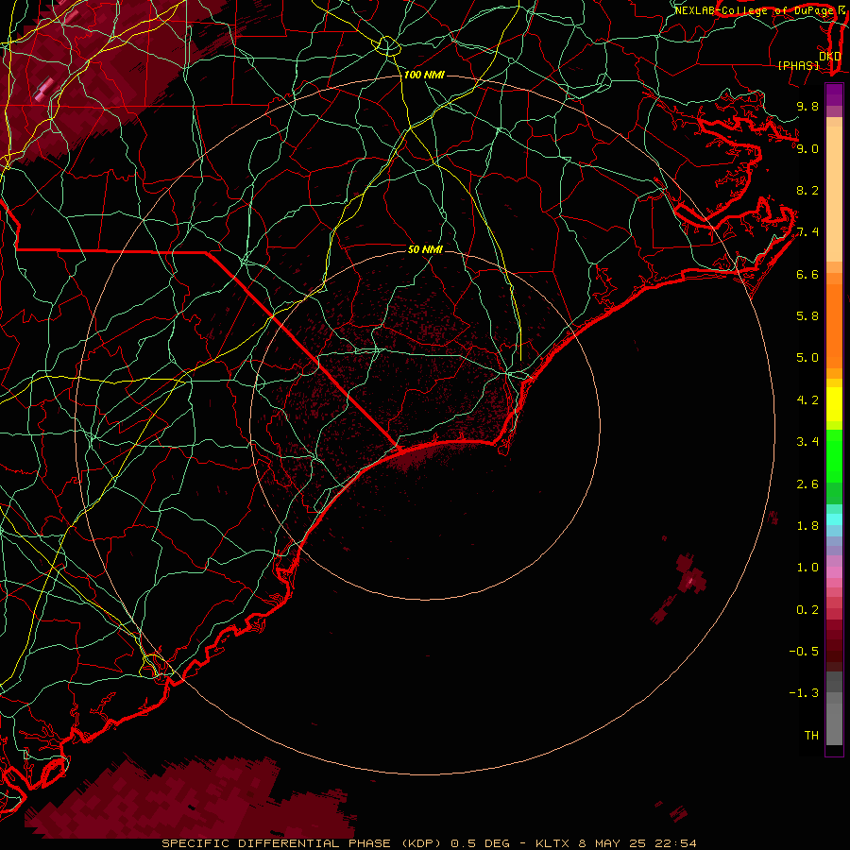The width and height of the screenshot is (850, 850).
Task: Click the 6.6 scale label
Action: point(807,274)
